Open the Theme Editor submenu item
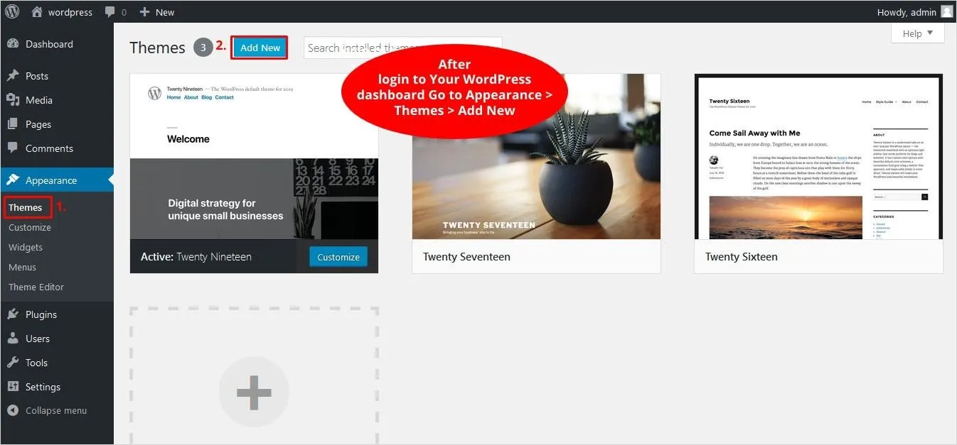 click(x=36, y=287)
